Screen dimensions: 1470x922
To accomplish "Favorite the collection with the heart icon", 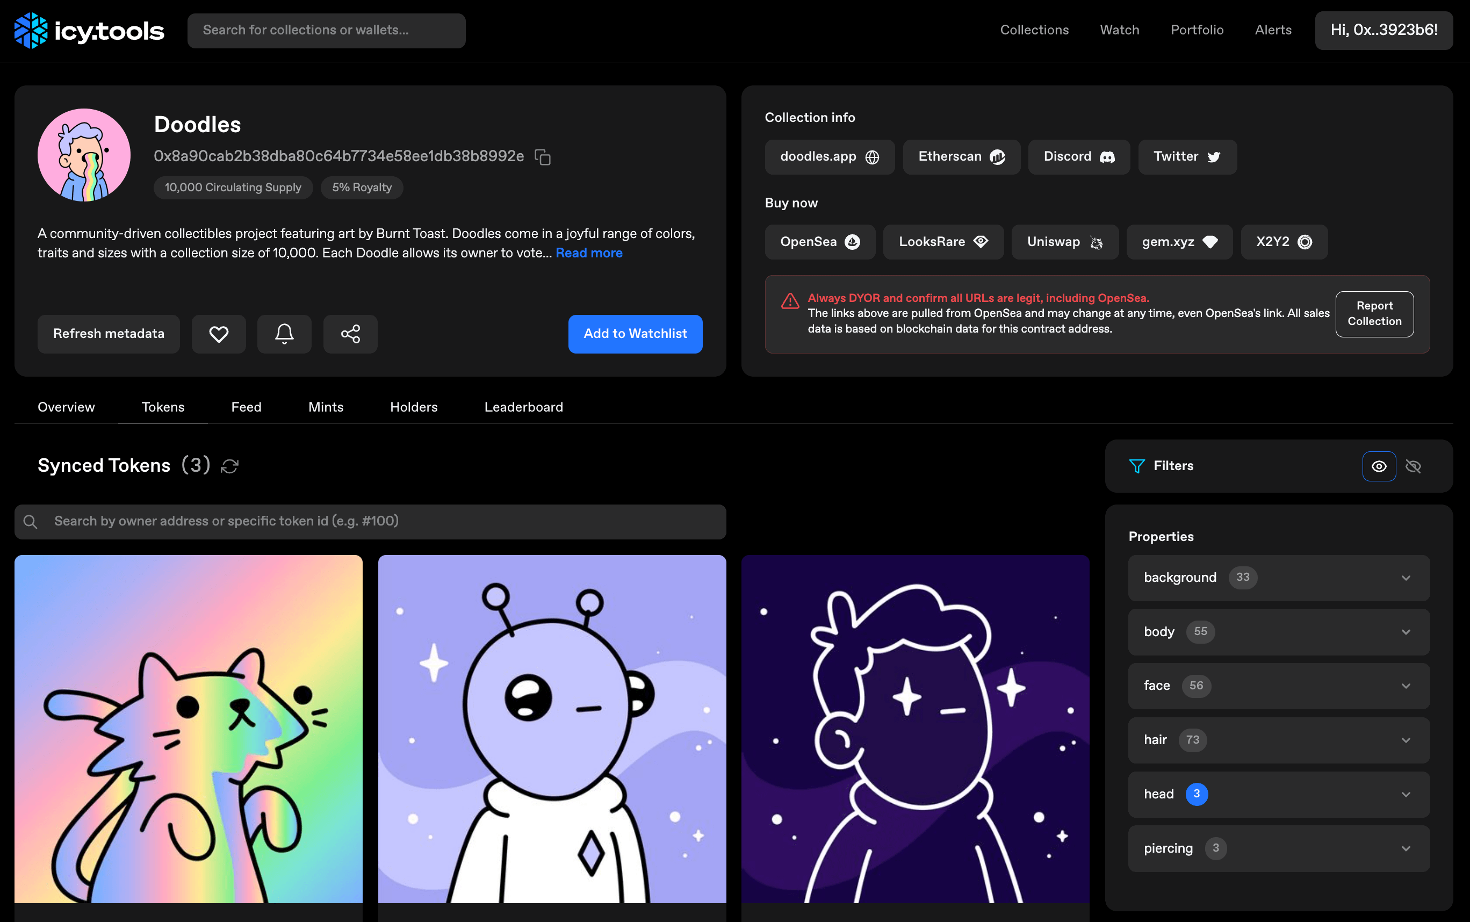I will pyautogui.click(x=219, y=334).
